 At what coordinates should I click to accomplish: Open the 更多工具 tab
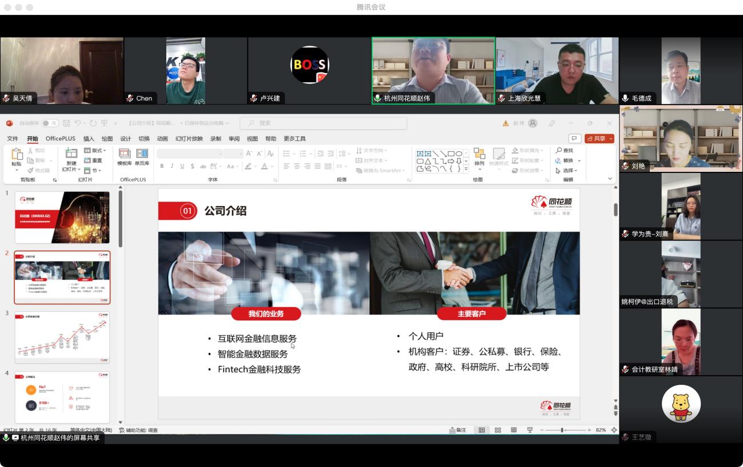tap(294, 139)
